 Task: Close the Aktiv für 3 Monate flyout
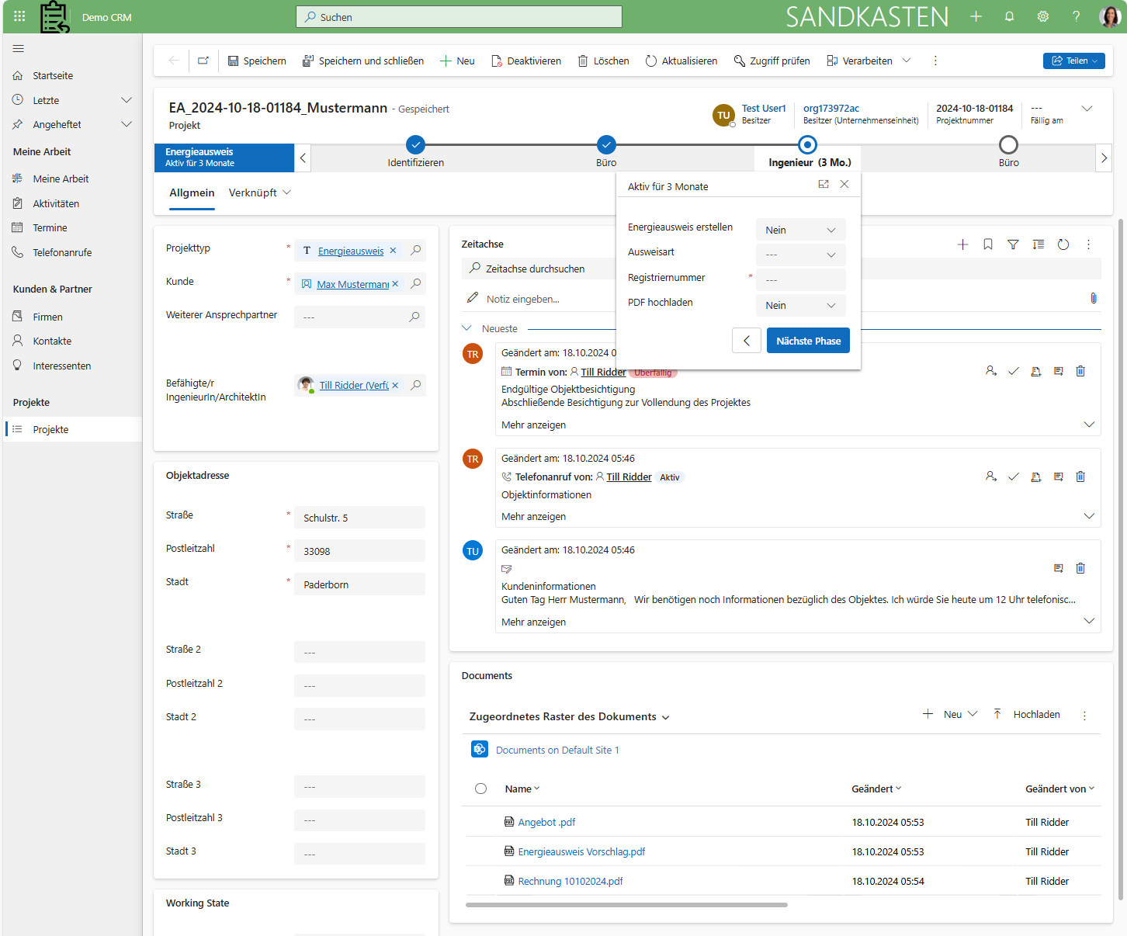844,185
